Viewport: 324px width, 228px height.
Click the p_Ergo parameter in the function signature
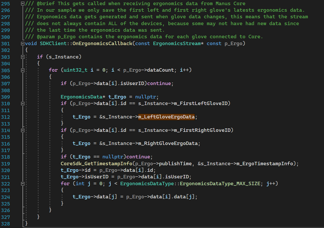tap(233, 44)
